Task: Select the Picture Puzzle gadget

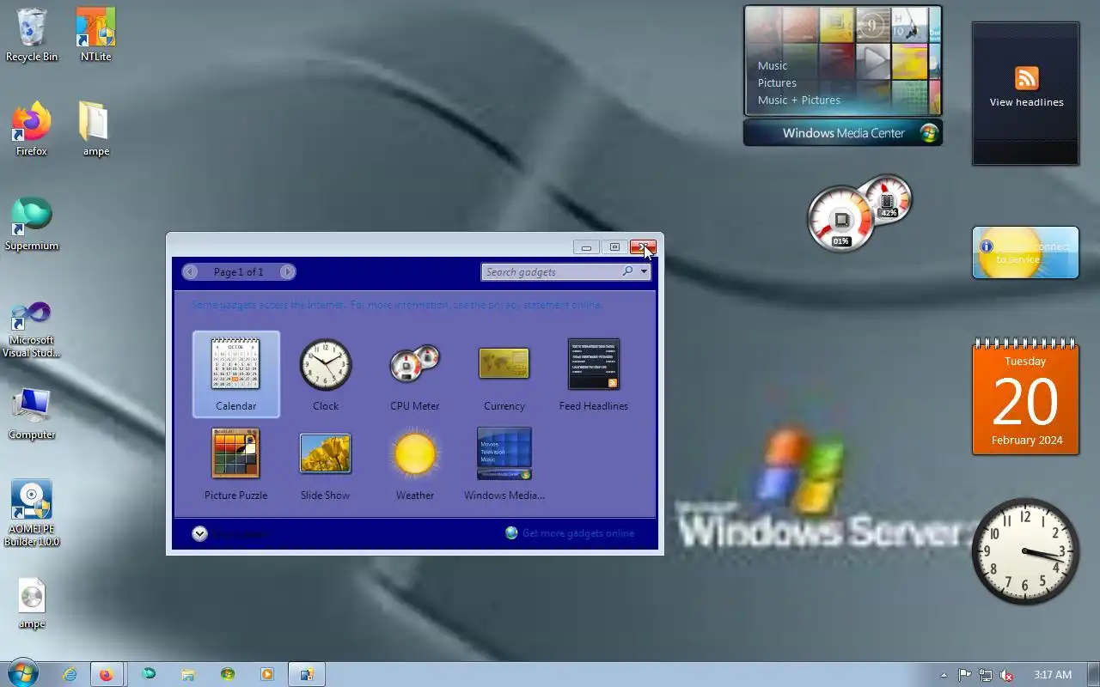Action: 236,464
